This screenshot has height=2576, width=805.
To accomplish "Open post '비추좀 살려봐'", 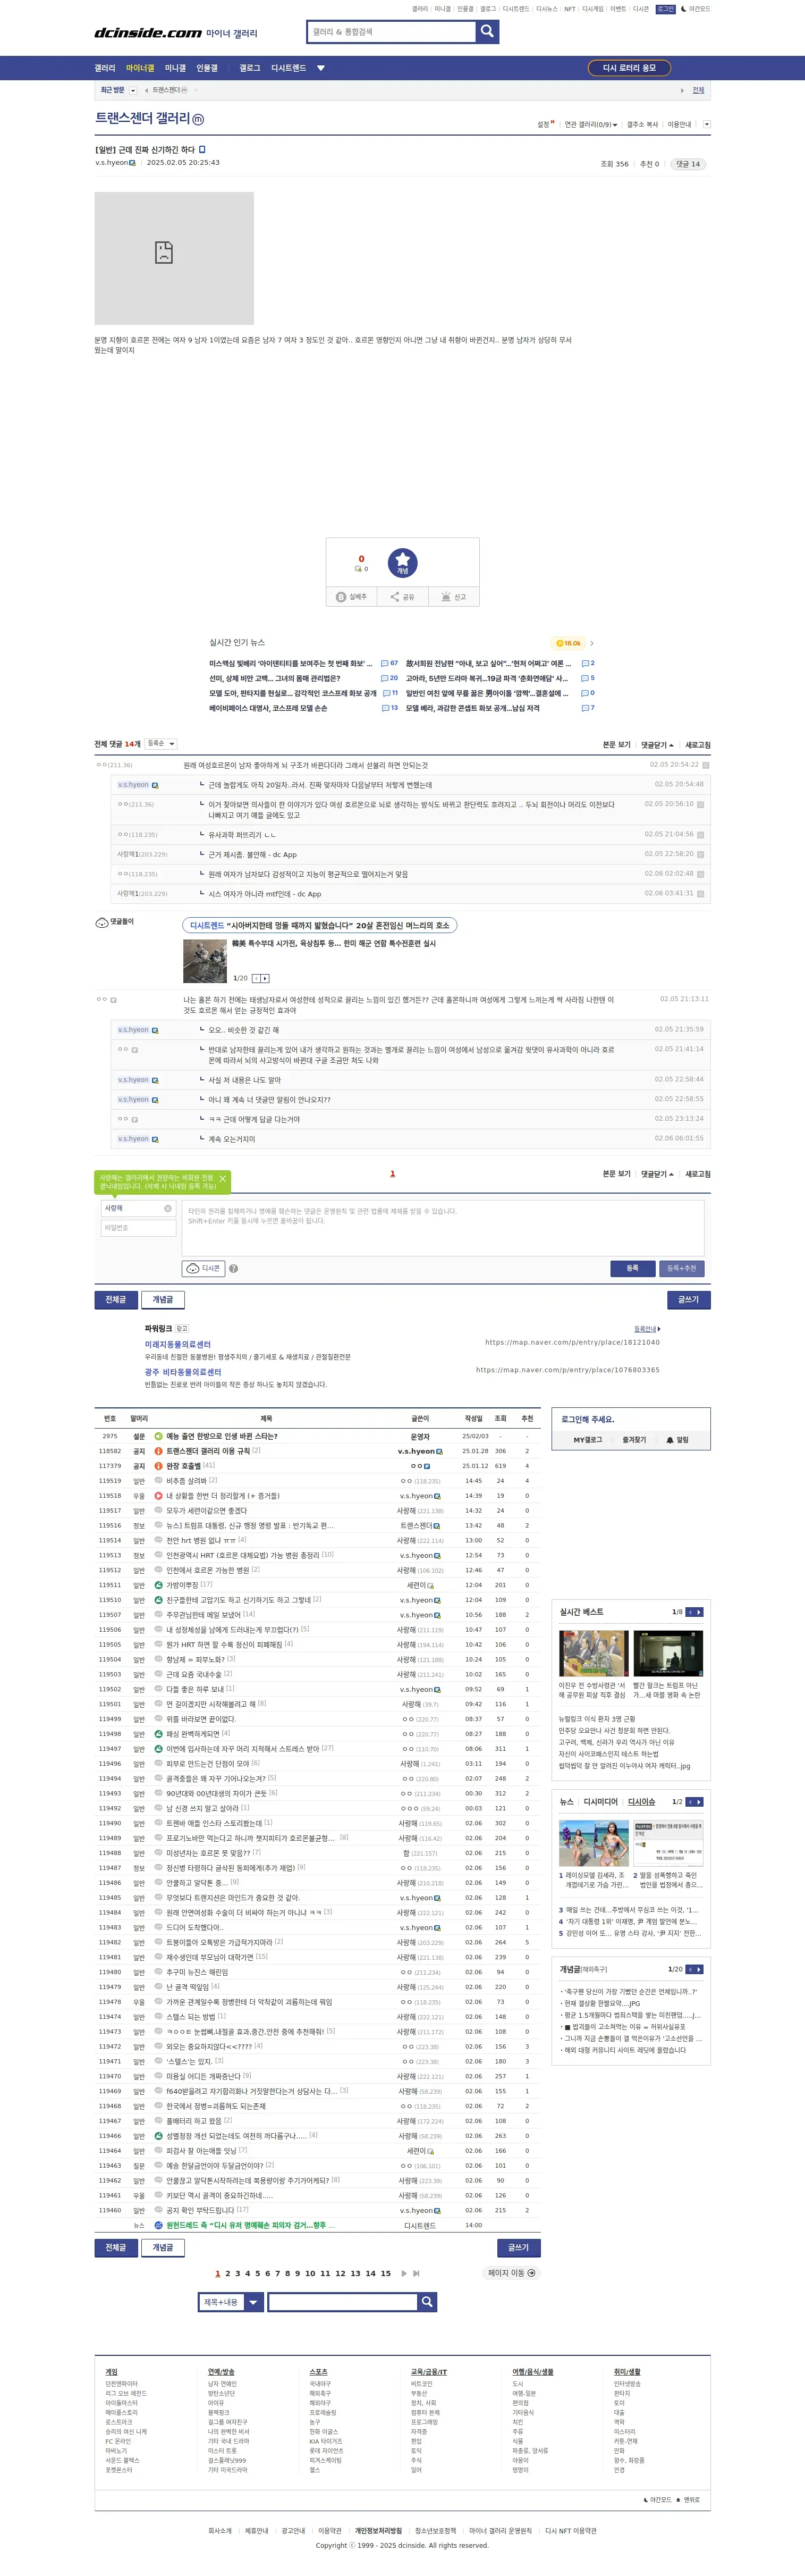I will pyautogui.click(x=186, y=1481).
